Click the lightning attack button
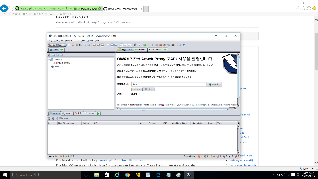Viewport: 318px width, 179px height. tap(137, 89)
